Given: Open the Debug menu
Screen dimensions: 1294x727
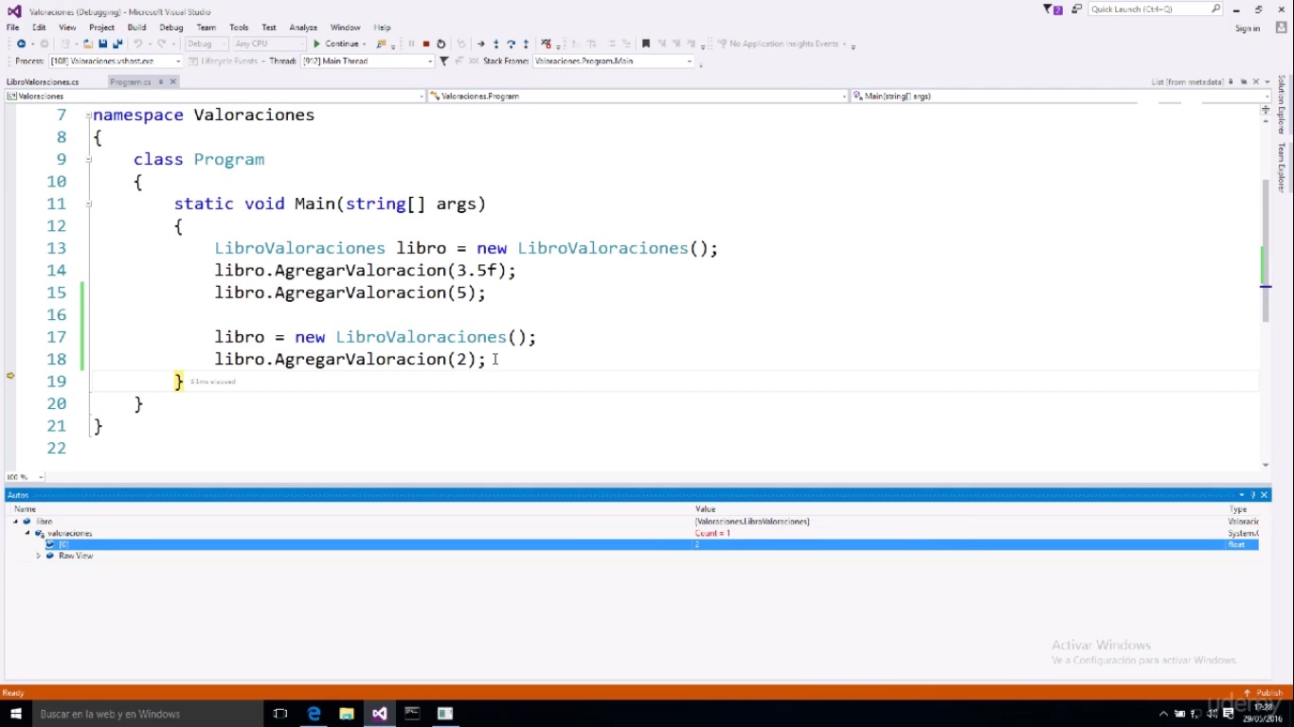Looking at the screenshot, I should 171,27.
